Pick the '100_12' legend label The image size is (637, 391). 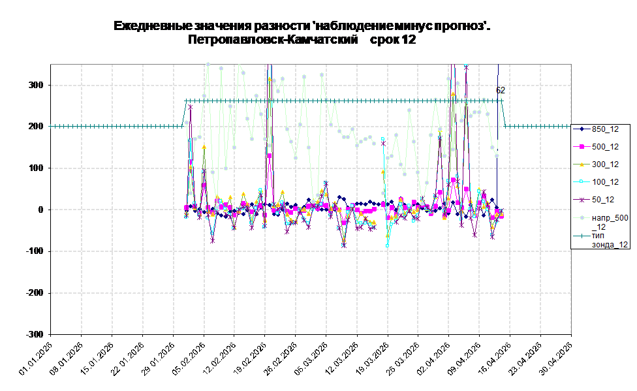(x=605, y=181)
